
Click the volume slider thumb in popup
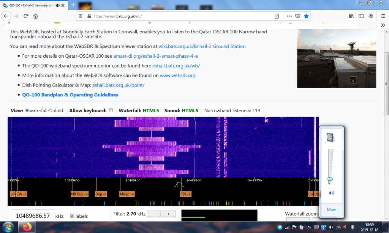pyautogui.click(x=330, y=179)
